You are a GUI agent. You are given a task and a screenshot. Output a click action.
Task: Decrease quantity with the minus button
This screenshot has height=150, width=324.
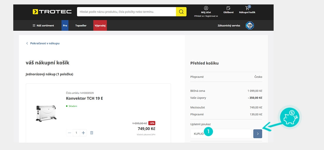pyautogui.click(x=70, y=133)
